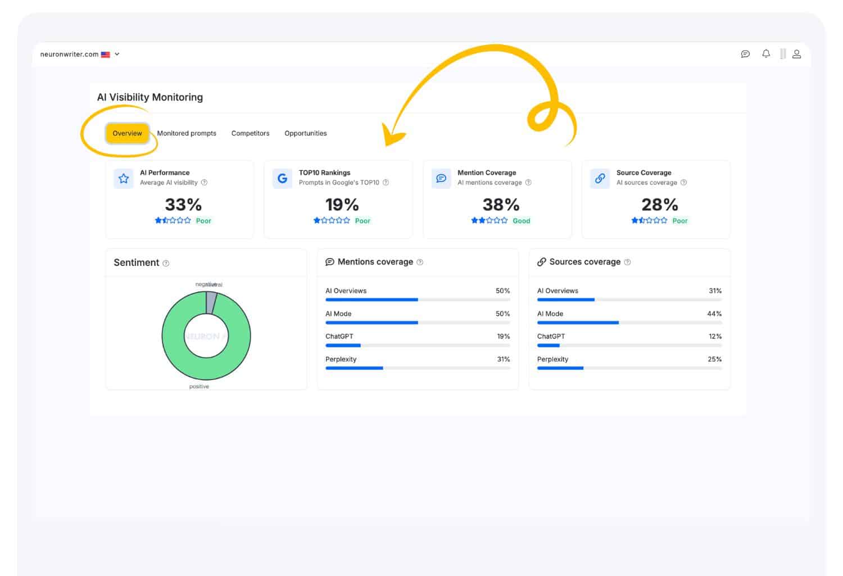Image resolution: width=843 pixels, height=576 pixels.
Task: Select the Google icon on TOP10 Rankings card
Action: tap(282, 178)
